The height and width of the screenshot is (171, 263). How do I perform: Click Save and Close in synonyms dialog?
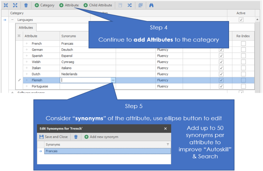(x=53, y=137)
